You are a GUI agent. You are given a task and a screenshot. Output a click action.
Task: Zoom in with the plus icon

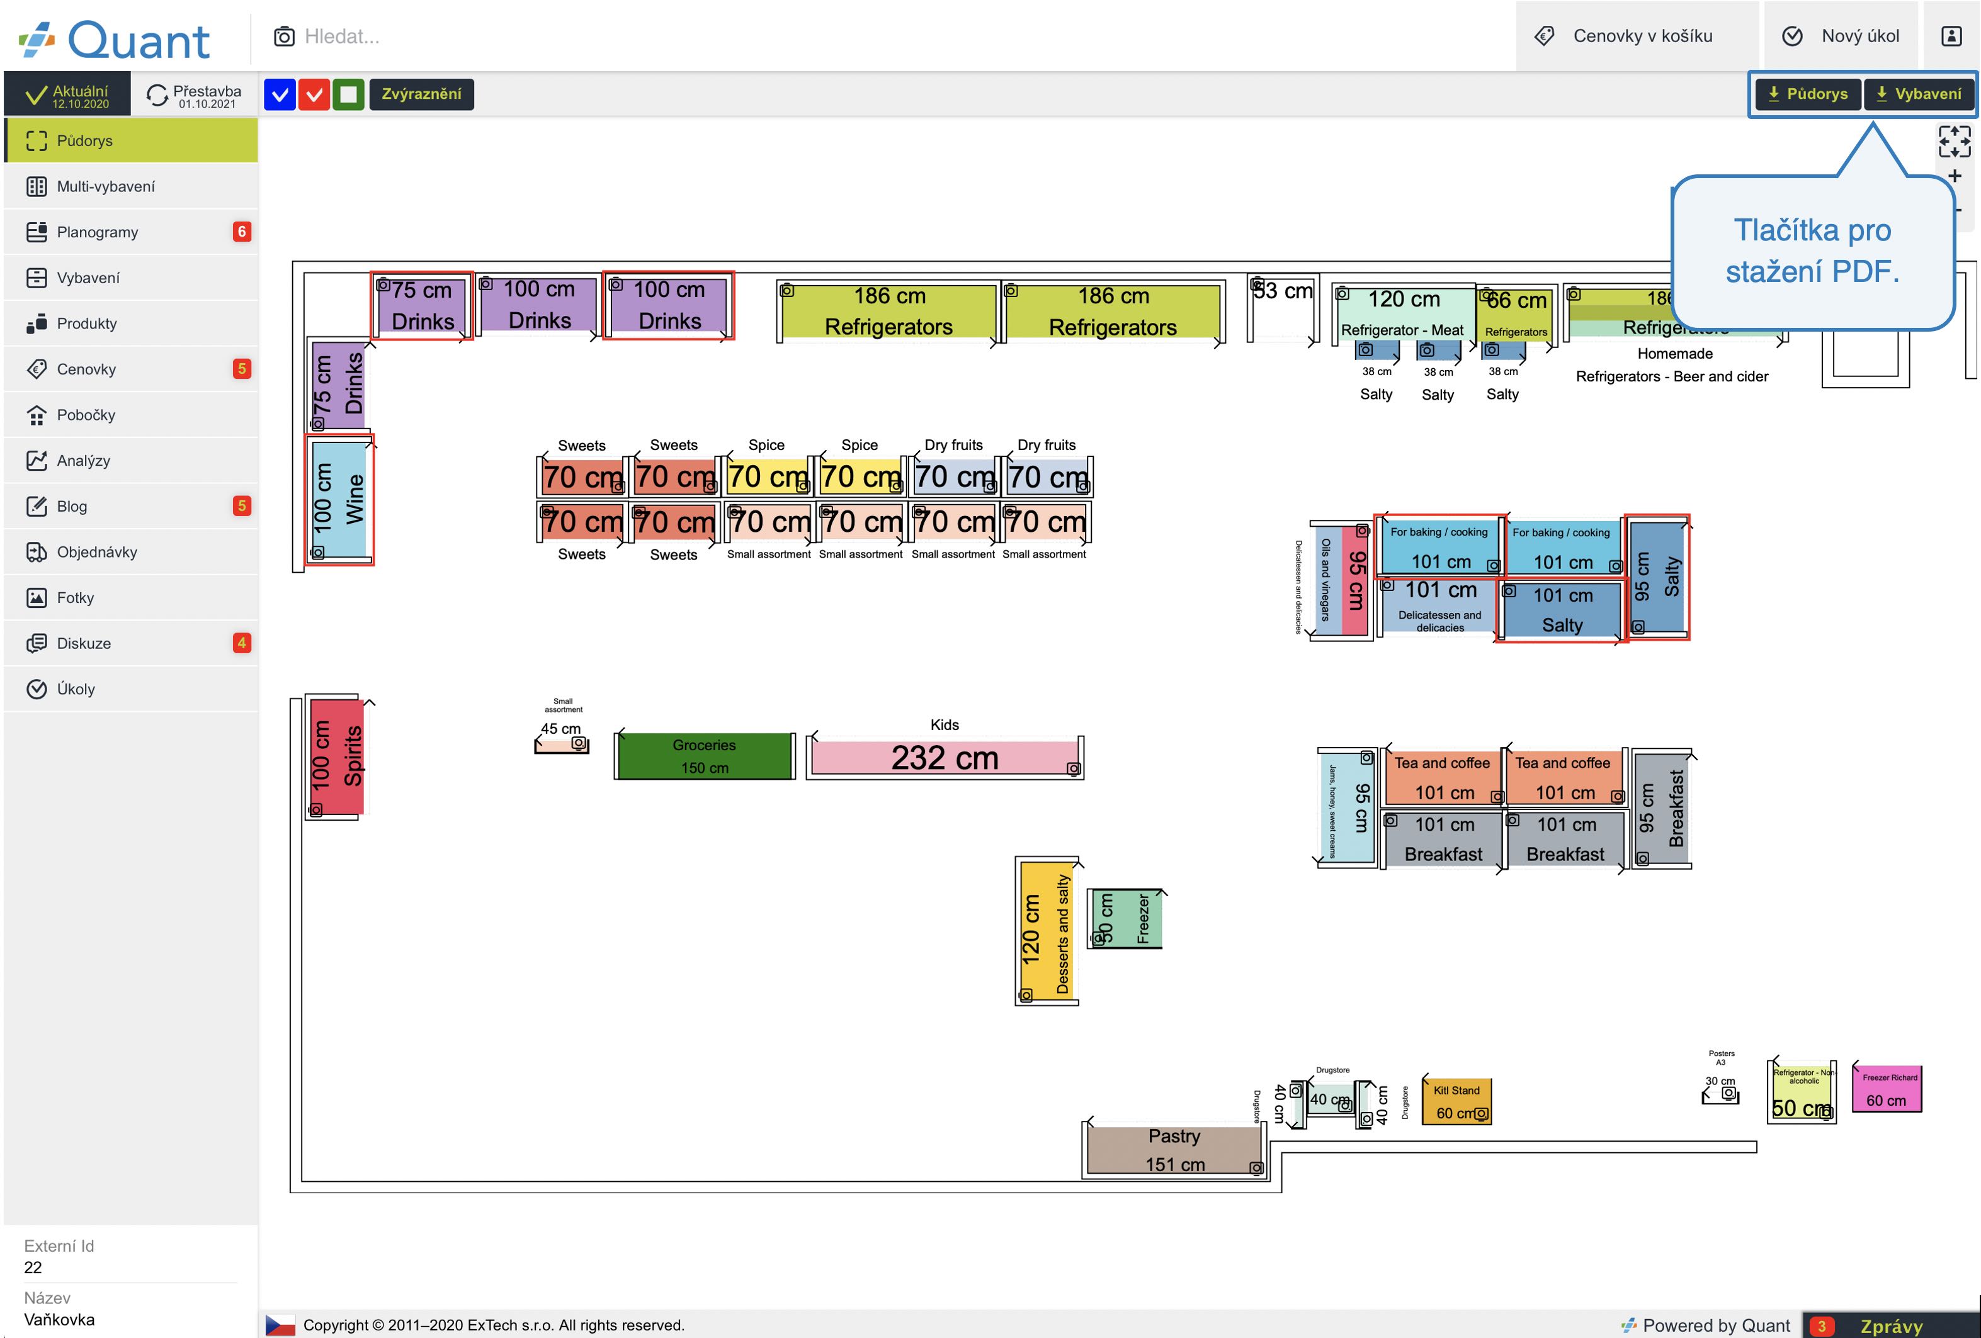pyautogui.click(x=1955, y=176)
